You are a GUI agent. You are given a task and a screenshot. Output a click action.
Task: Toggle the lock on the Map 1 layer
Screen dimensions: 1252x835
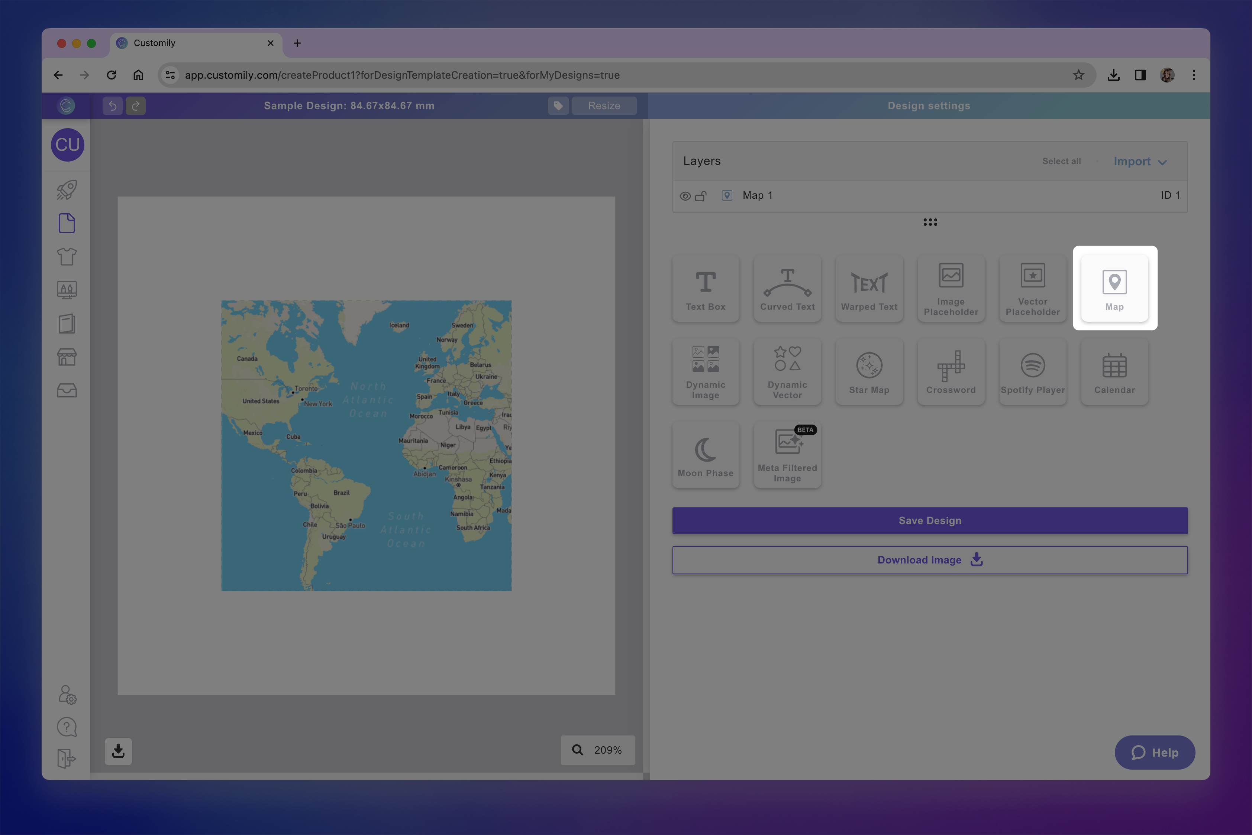(x=701, y=195)
